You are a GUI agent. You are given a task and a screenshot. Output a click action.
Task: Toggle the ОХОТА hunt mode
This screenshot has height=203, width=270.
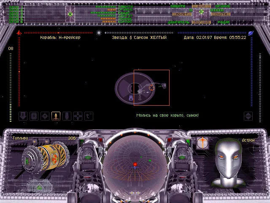[221, 14]
